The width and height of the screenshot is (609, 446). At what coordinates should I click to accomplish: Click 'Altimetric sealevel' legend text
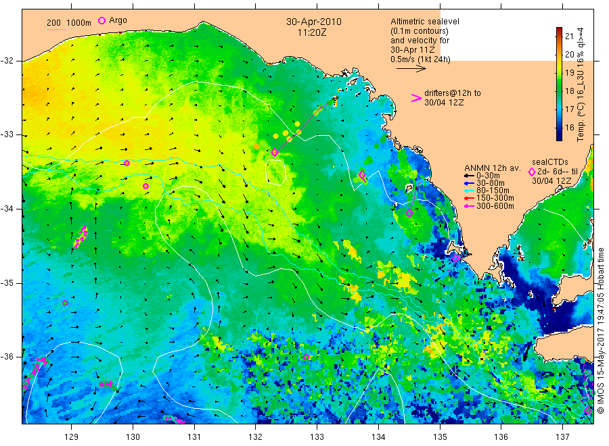[x=425, y=22]
